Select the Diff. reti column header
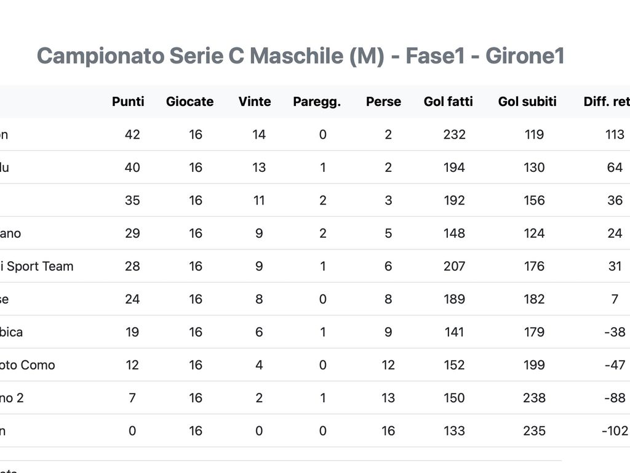This screenshot has width=630, height=473. 607,102
